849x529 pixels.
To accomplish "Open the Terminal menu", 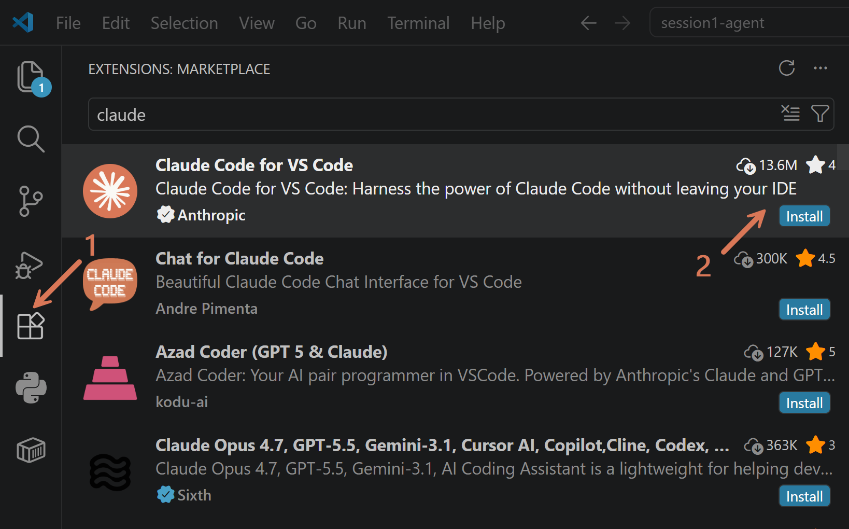I will [418, 23].
